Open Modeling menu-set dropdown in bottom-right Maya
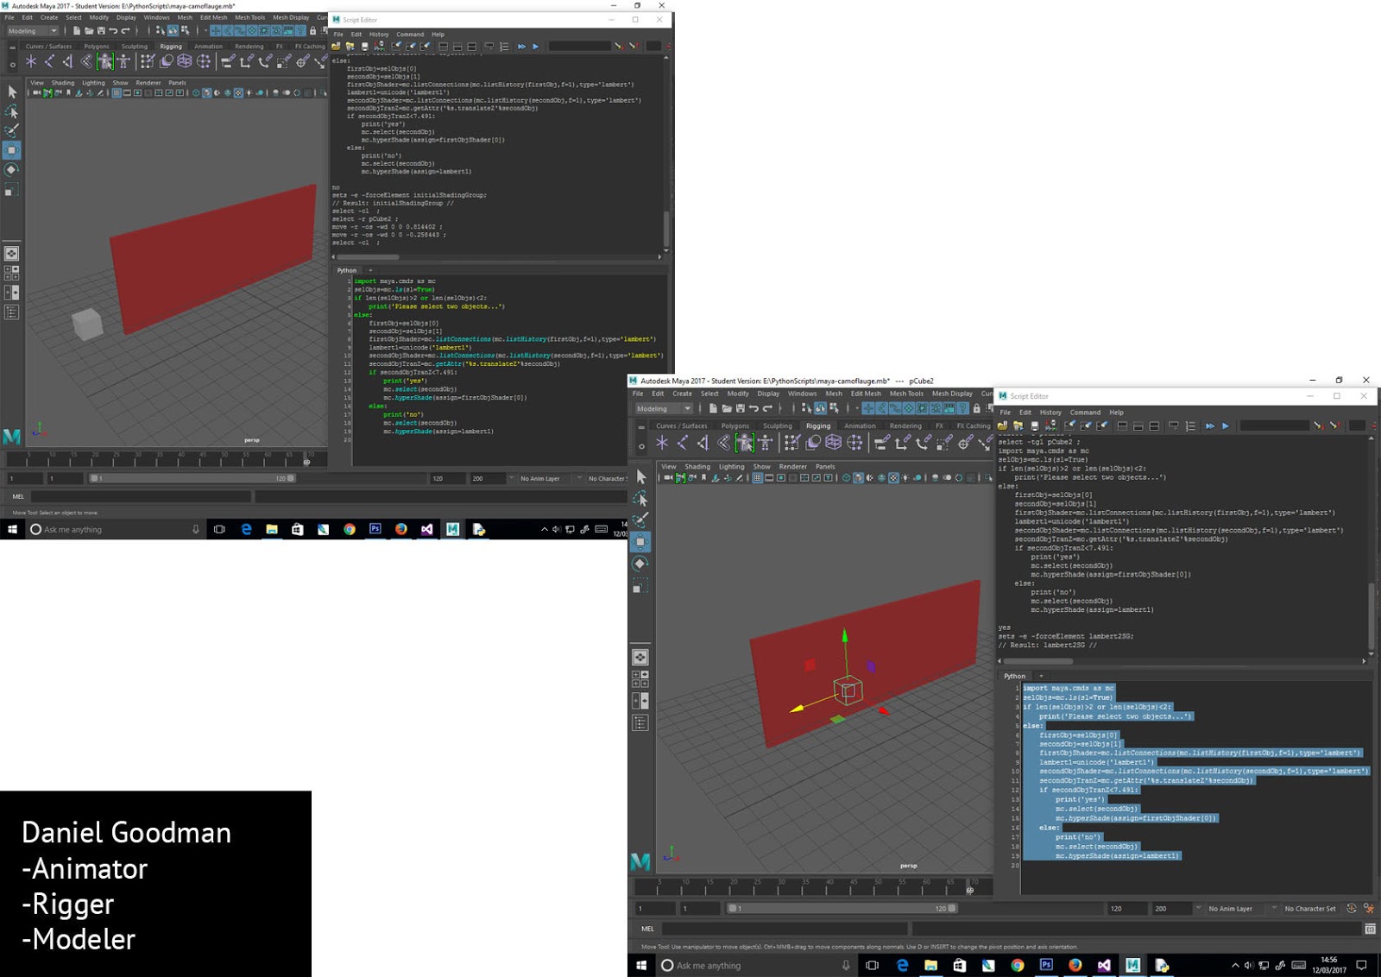Viewport: 1381px width, 977px height. click(x=664, y=408)
